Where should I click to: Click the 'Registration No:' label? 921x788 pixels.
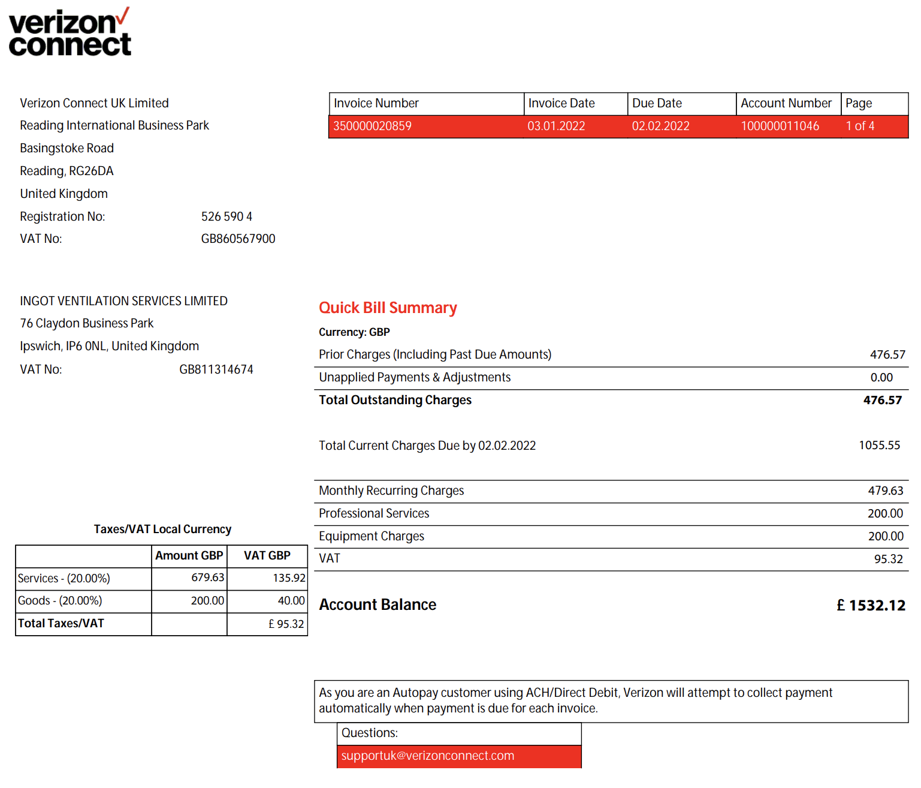62,216
